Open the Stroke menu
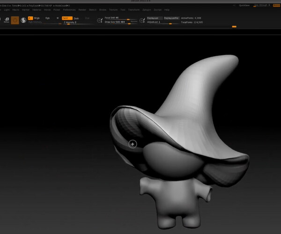Image resolution: width=281 pixels, height=234 pixels. coord(103,10)
